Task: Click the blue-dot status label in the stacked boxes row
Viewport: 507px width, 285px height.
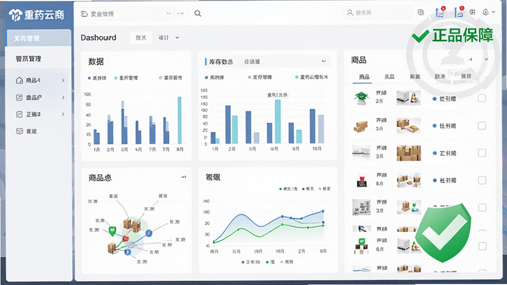Action: pos(444,125)
